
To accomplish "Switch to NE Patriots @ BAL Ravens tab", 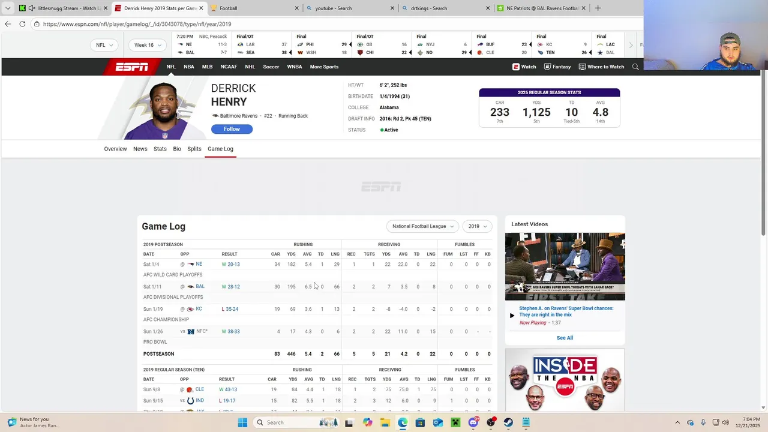I will click(542, 8).
